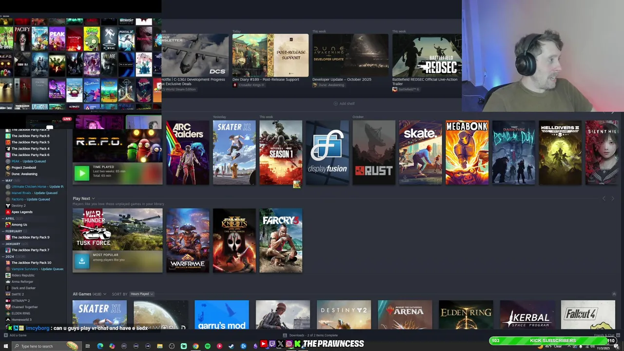Open the skate. game cover
Screen dimensions: 624x351
420,153
